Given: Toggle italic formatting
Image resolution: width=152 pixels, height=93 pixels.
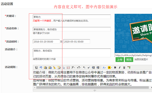Looking at the screenshot, I should point(120,68).
